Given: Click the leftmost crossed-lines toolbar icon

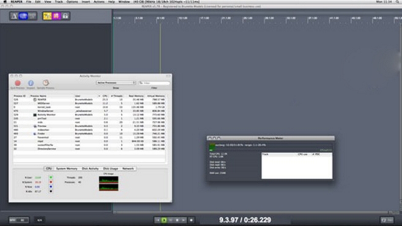Looking at the screenshot, I should click(14, 16).
